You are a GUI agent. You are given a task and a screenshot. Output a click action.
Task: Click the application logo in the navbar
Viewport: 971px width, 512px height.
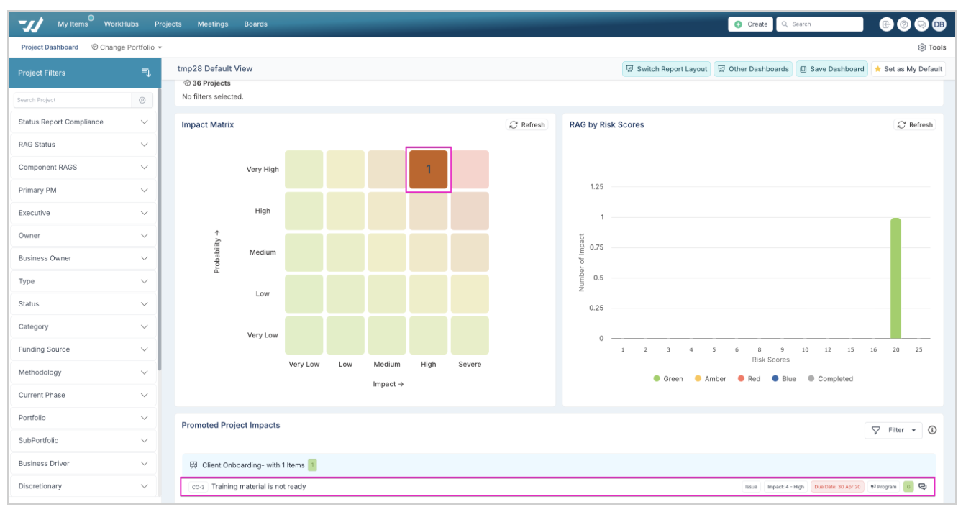pyautogui.click(x=31, y=24)
